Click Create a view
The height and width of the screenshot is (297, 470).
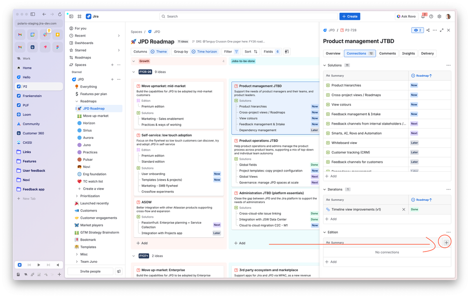point(93,189)
